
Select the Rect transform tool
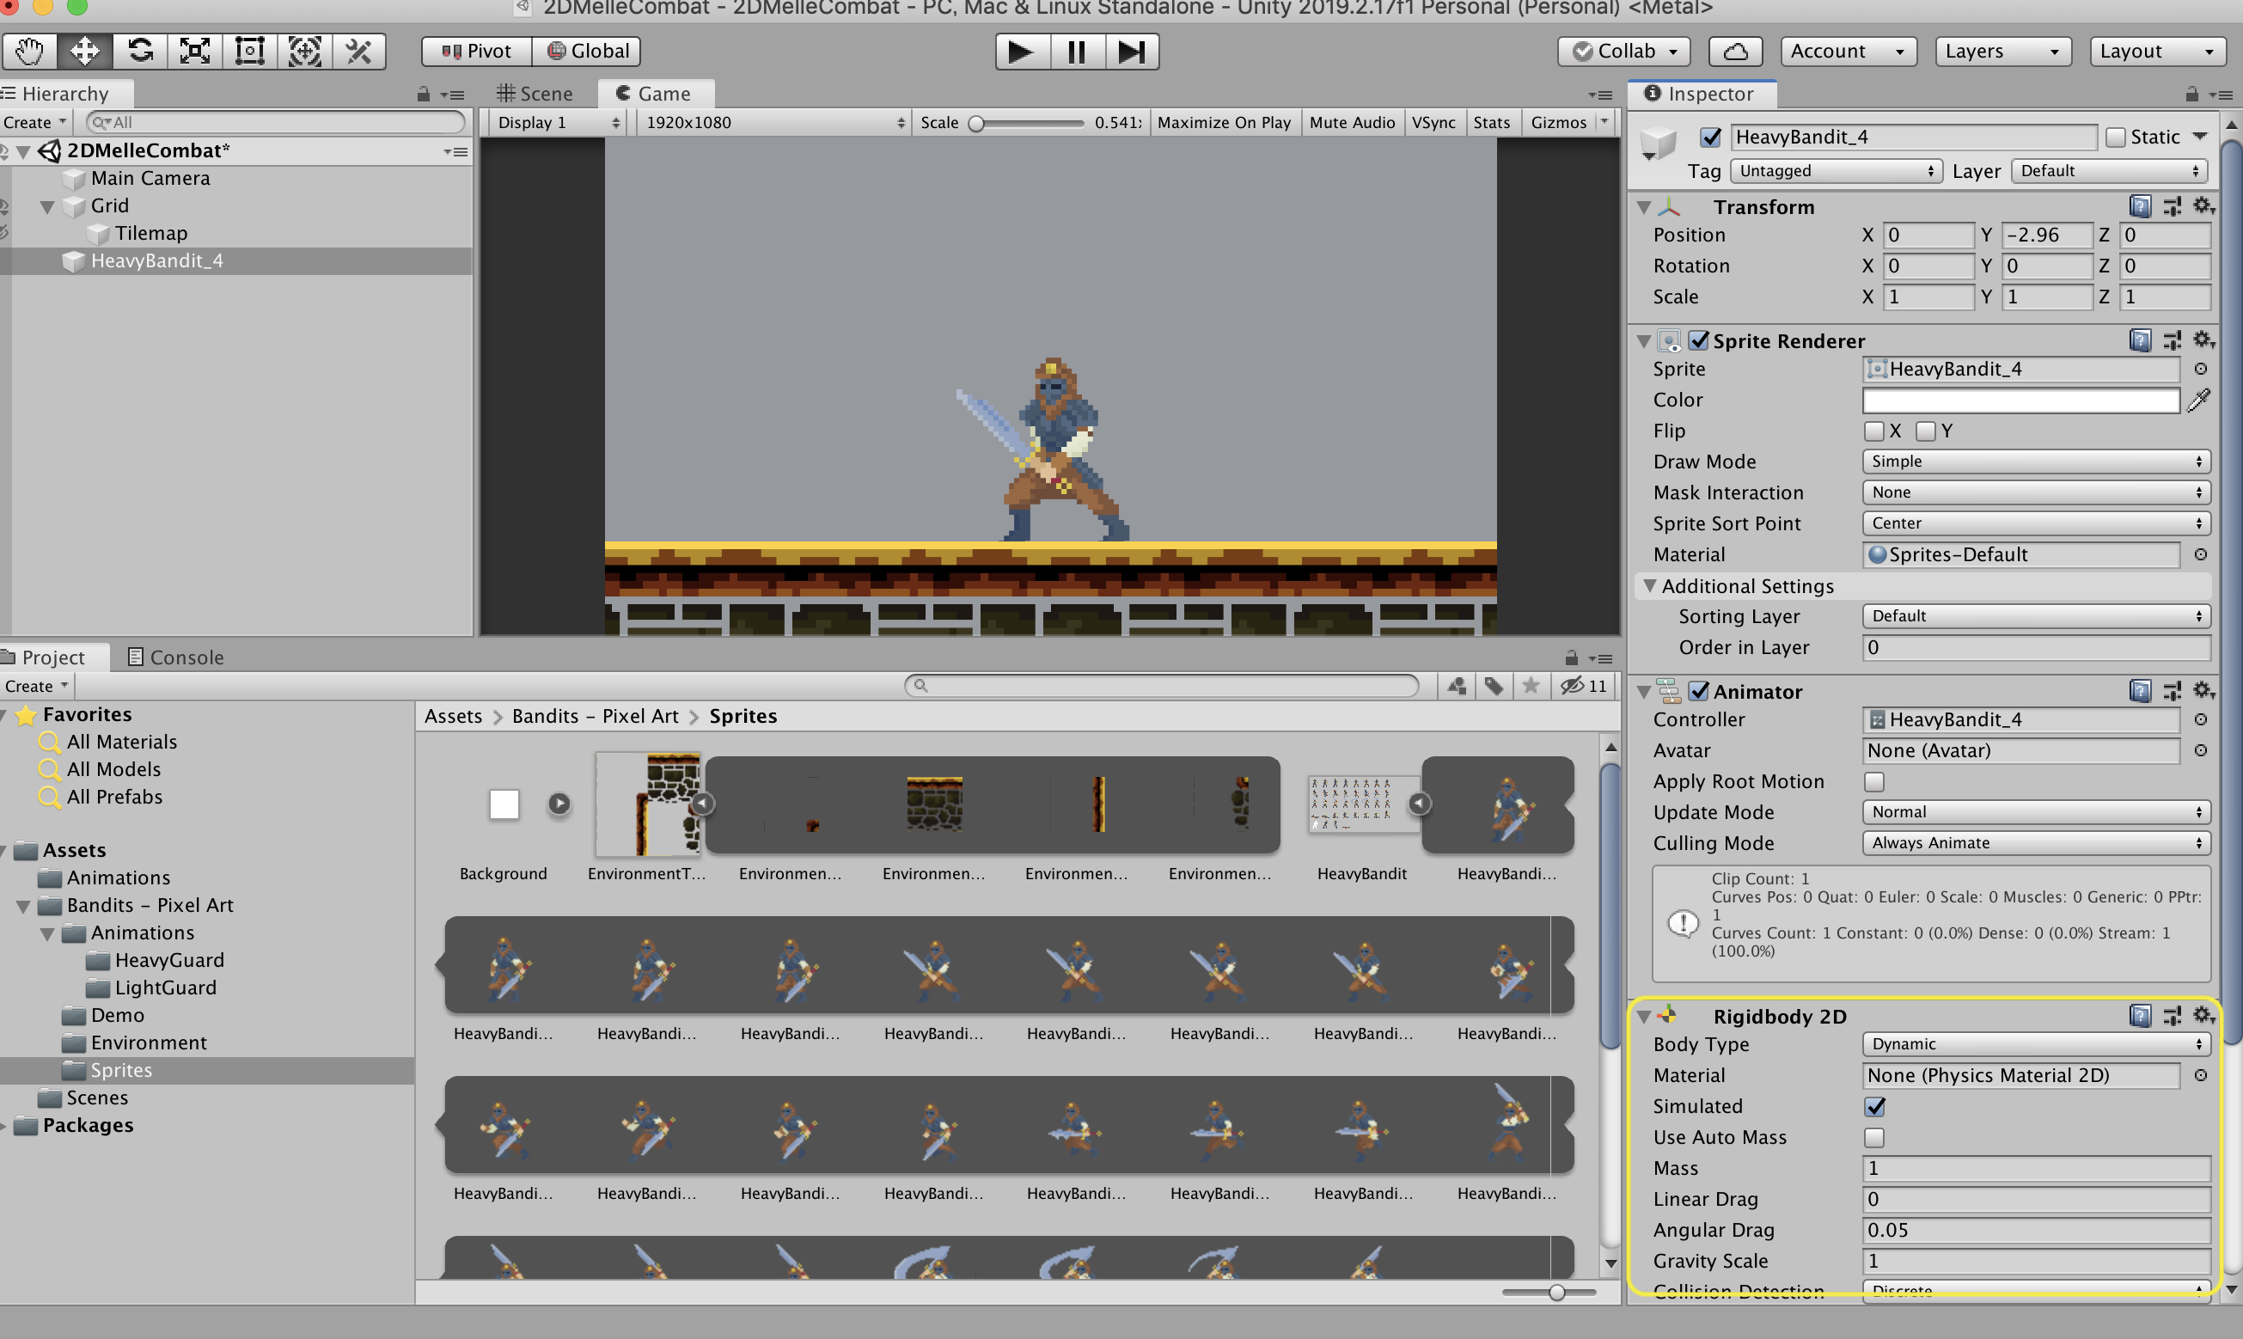click(250, 52)
